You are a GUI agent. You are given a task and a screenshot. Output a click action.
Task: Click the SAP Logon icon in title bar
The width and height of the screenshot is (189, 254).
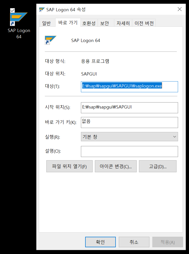pos(42,9)
